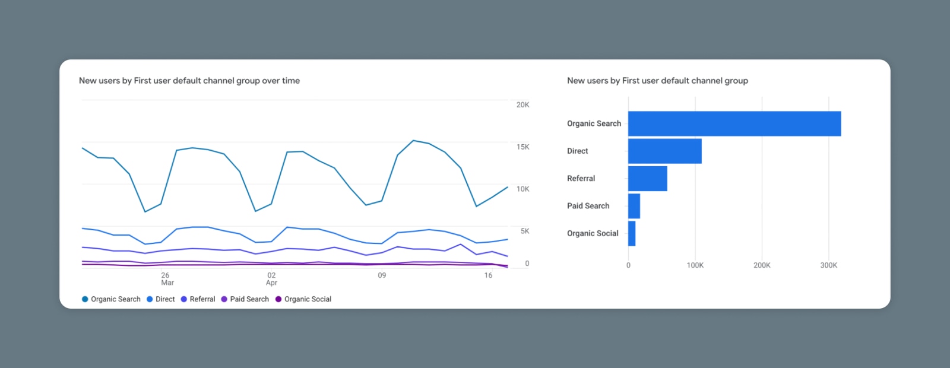Click the 26 Mar date on the x-axis
The width and height of the screenshot is (950, 368).
pos(166,279)
